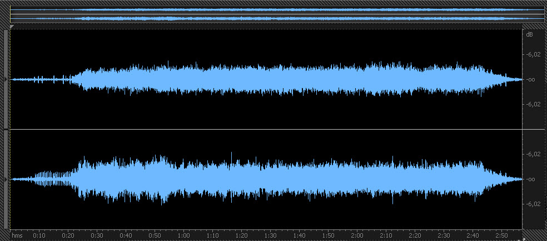
Task: Click the 2:50 mark on the time ruler
Action: tap(502, 235)
